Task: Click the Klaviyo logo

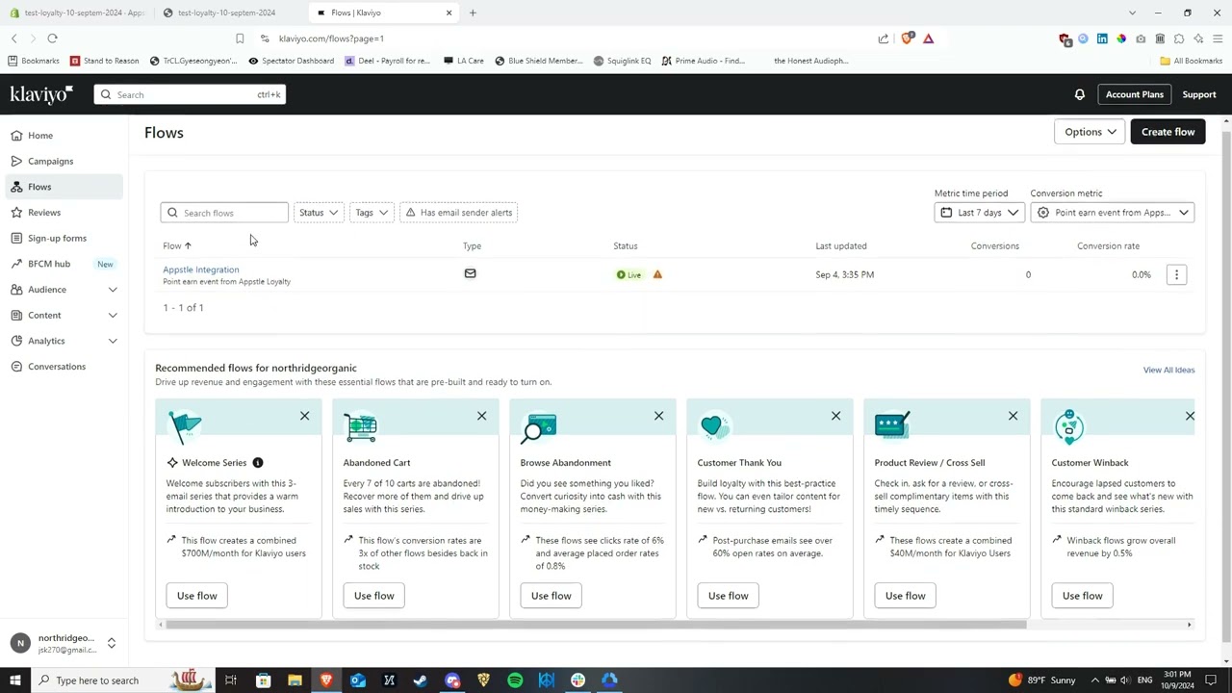Action: 41,94
